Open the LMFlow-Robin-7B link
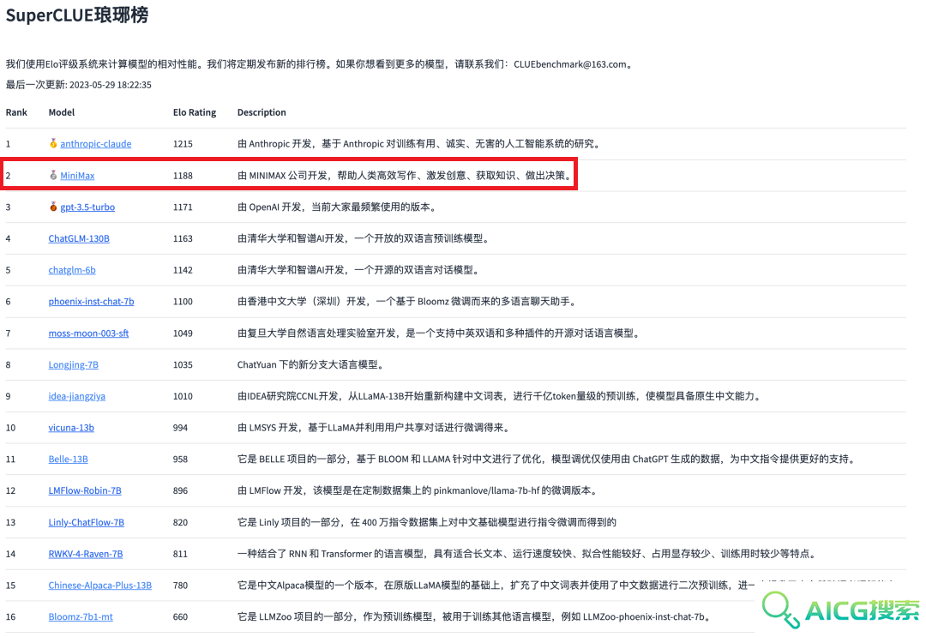 84,490
